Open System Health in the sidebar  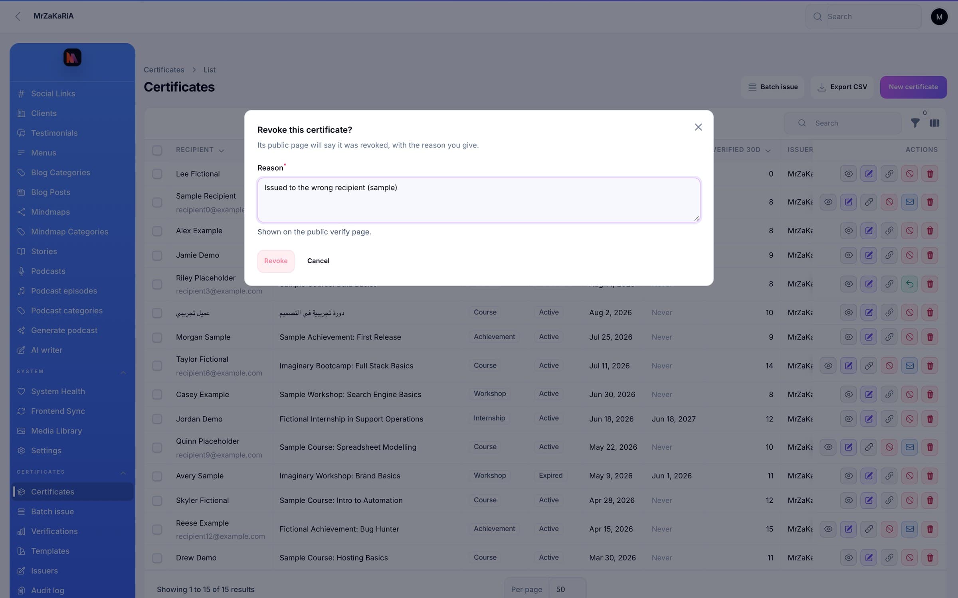point(72,391)
